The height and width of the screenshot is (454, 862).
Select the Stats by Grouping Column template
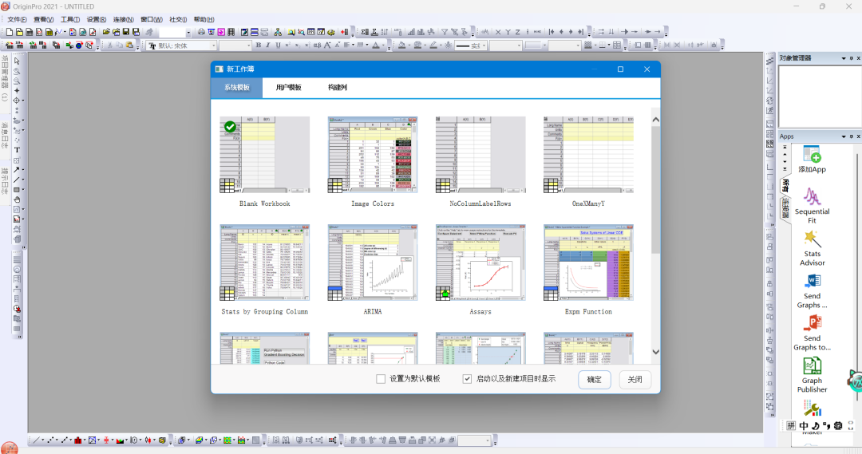[x=264, y=263]
